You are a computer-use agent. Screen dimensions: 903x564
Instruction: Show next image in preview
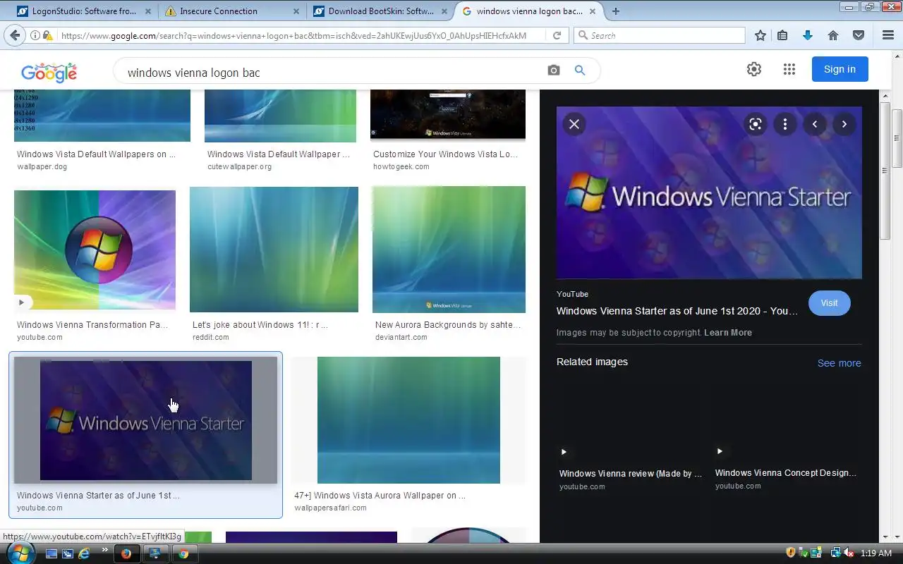point(844,124)
